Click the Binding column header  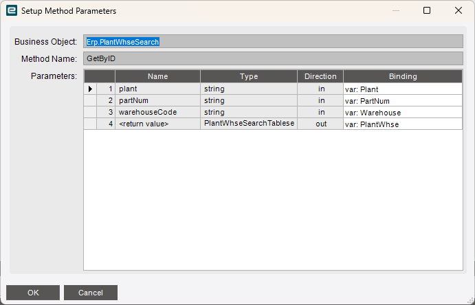(x=402, y=76)
